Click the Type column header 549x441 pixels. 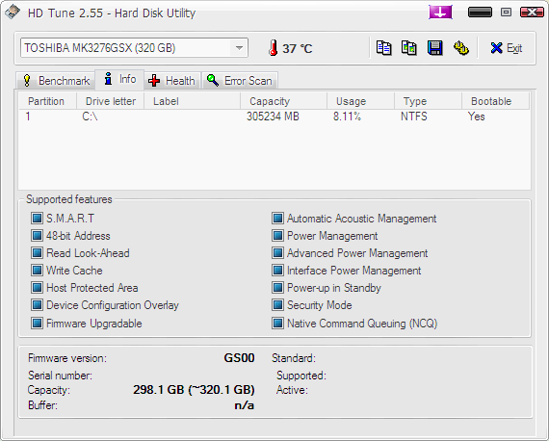pyautogui.click(x=428, y=101)
